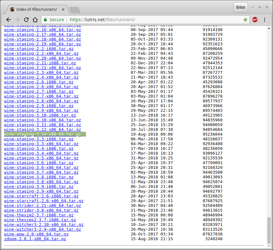Image resolution: width=273 pixels, height=250 pixels.
Task: Open wine-staging-2.4-x86_64.tar.gz
Action: point(41,77)
